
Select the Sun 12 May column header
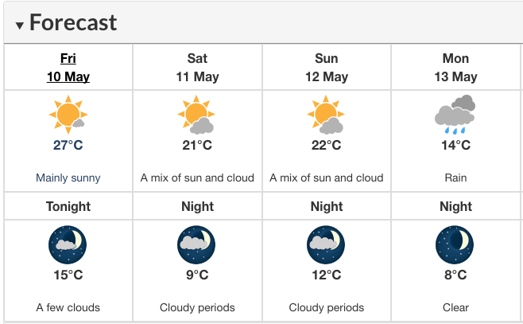pyautogui.click(x=327, y=68)
